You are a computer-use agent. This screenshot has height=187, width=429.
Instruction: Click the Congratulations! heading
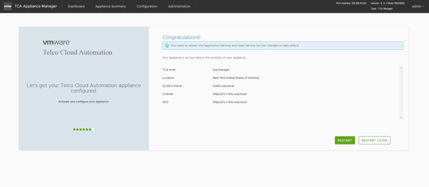point(181,38)
